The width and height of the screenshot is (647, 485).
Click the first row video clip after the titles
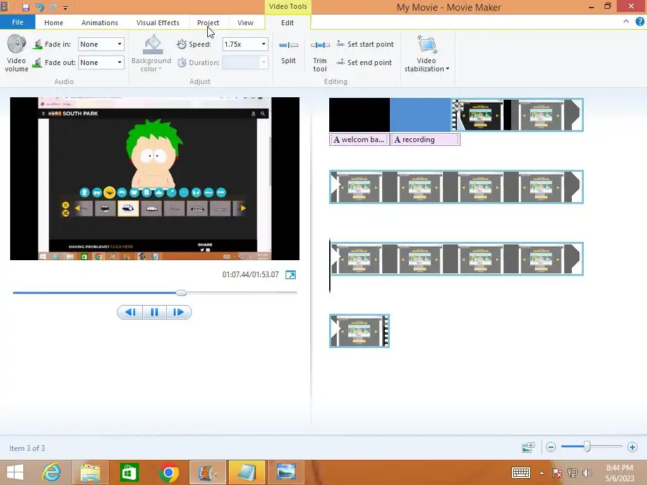pos(517,115)
